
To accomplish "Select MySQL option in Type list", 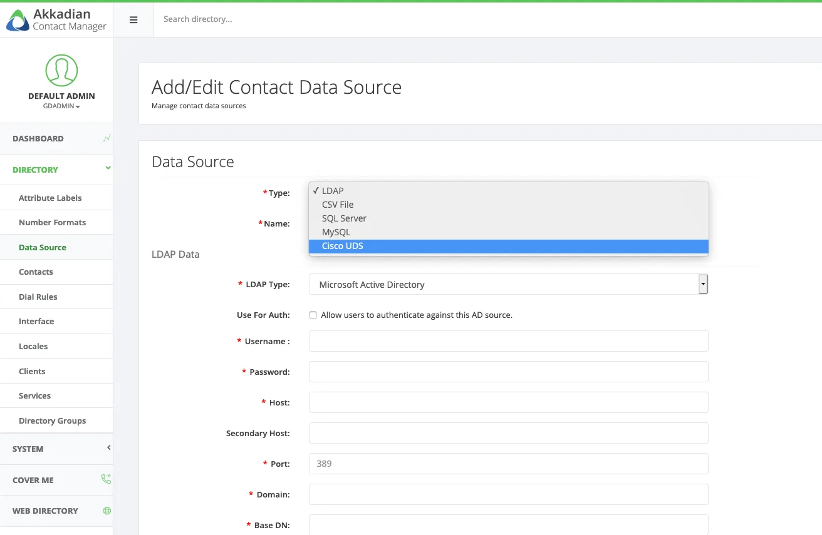I will pos(336,232).
